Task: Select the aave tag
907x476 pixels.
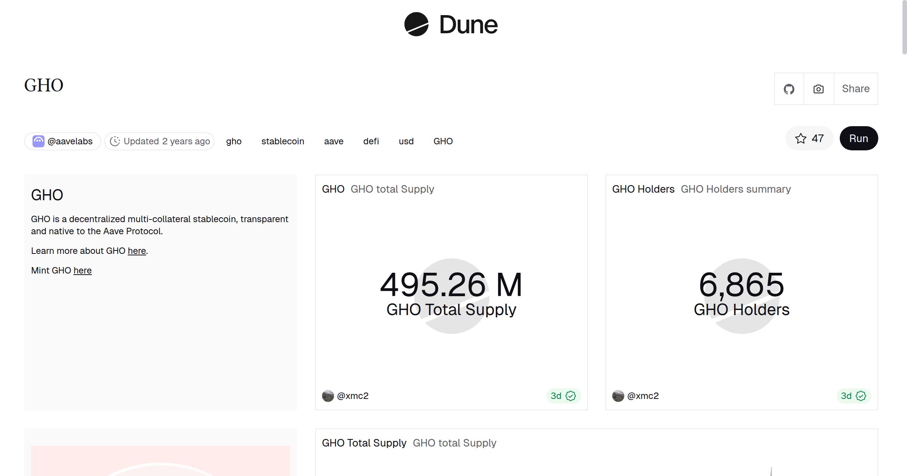Action: (334, 141)
